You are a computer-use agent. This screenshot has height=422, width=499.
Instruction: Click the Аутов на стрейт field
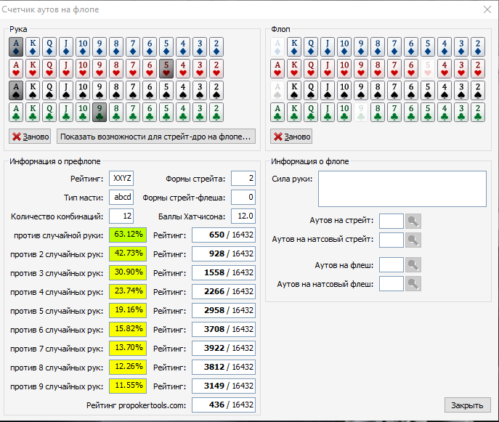(392, 222)
